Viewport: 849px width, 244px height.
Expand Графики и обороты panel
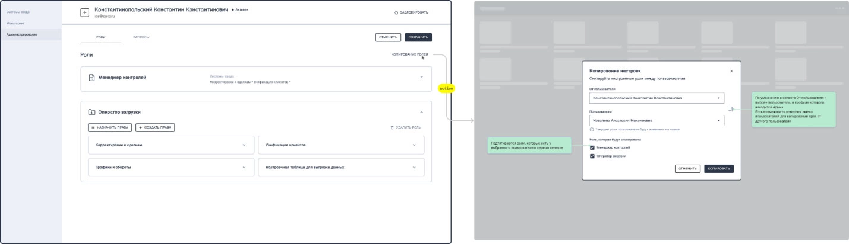(244, 167)
